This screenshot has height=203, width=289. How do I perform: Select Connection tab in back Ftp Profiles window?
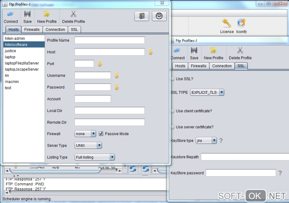(x=222, y=66)
